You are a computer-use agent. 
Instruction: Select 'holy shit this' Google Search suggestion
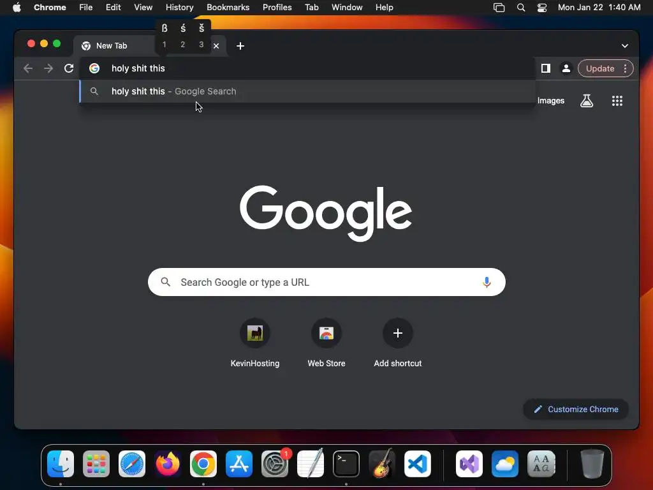(307, 91)
